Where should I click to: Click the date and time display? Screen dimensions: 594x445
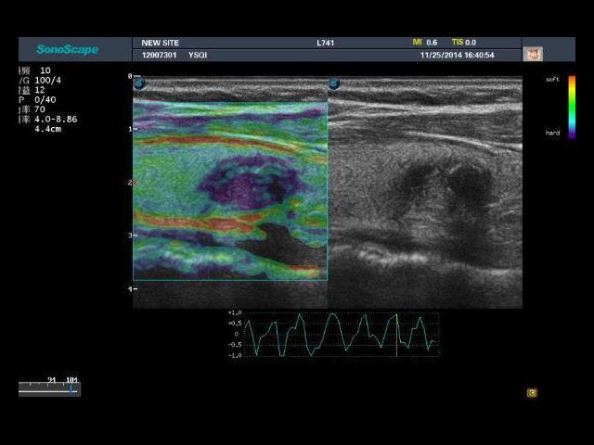[x=457, y=56]
